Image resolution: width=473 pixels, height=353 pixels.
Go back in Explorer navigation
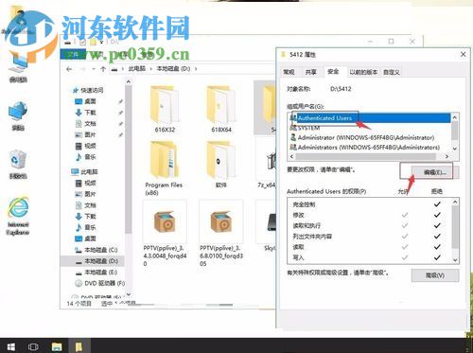(x=69, y=69)
